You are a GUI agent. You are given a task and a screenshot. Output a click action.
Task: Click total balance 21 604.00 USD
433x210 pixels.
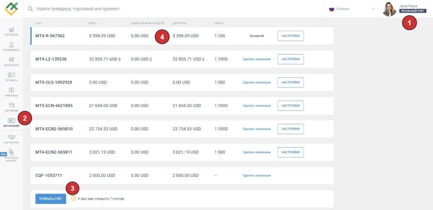click(x=103, y=106)
